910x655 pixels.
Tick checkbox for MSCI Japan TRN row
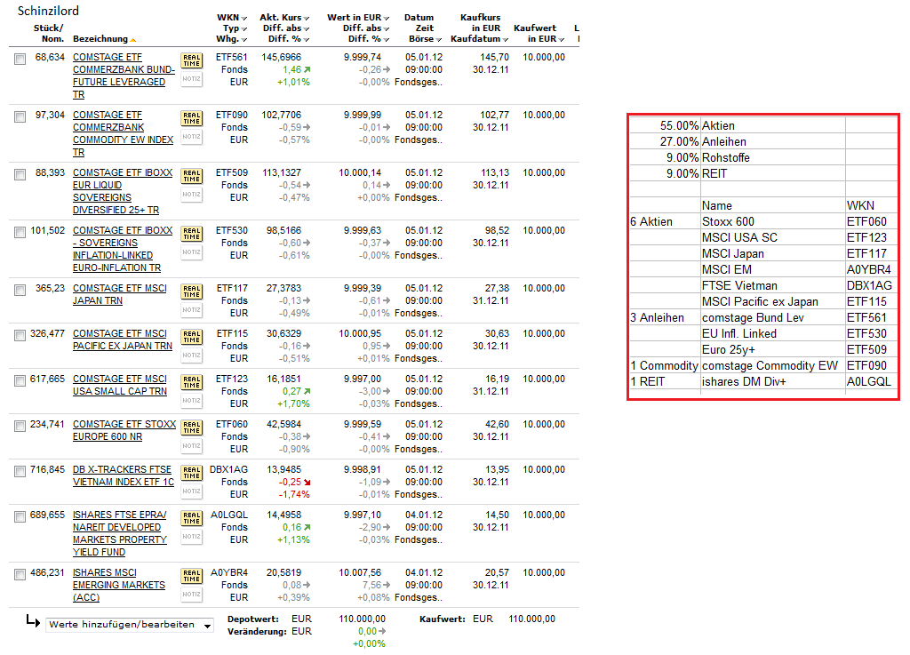pyautogui.click(x=20, y=290)
